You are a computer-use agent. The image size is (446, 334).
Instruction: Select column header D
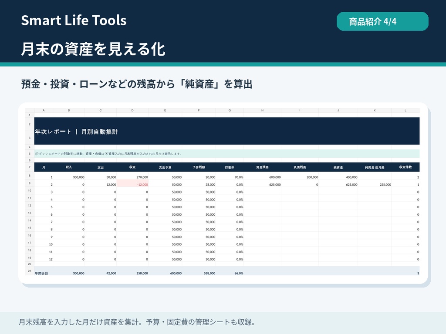tap(132, 110)
